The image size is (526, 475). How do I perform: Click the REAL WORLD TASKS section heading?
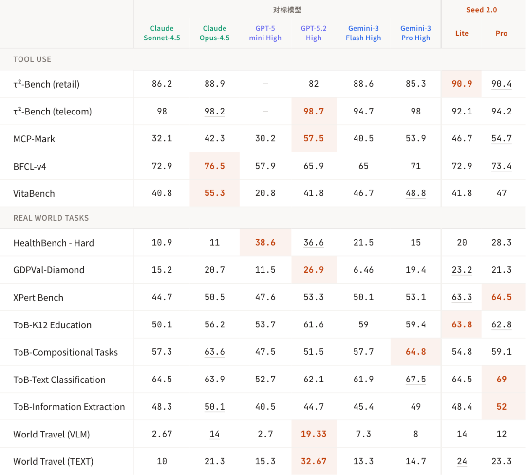51,218
